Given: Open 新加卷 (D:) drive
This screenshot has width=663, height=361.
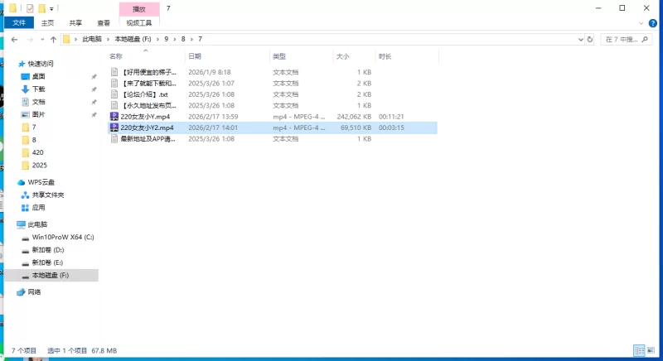Looking at the screenshot, I should pos(48,250).
